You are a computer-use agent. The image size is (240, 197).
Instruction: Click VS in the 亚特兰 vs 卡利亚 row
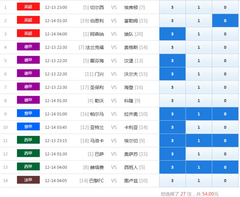tap(114, 127)
